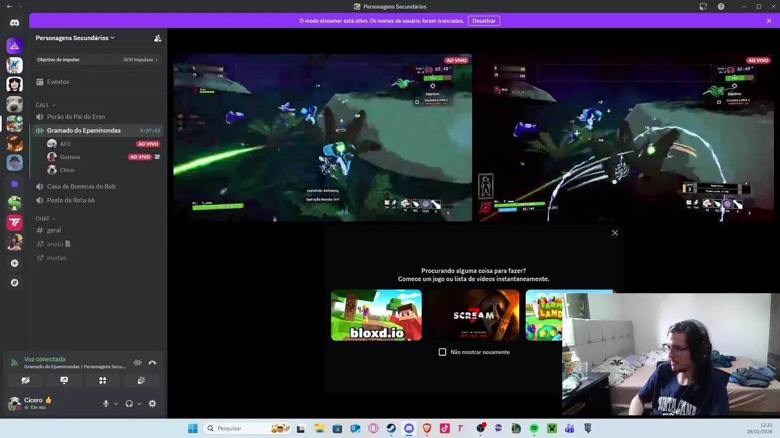This screenshot has width=780, height=438.
Task: Close the Procurando alguma coisa popup
Action: coord(615,233)
